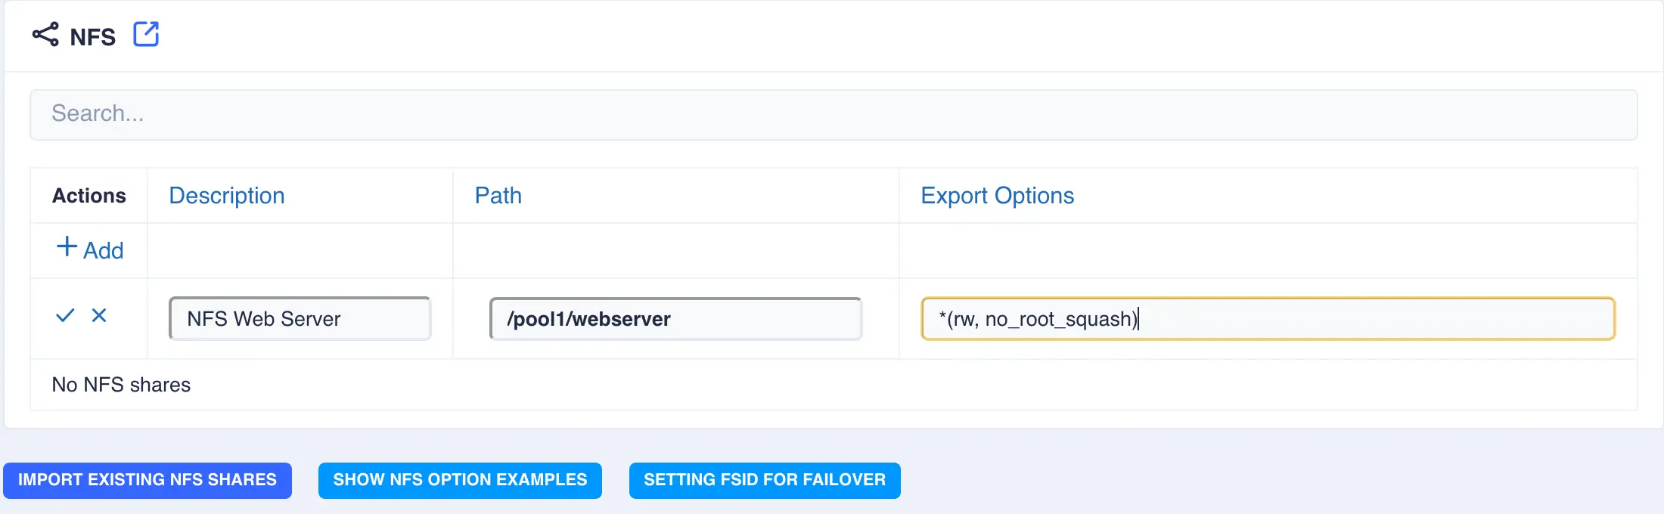Click the /pool1/webserver path field
1664x514 pixels.
675,319
